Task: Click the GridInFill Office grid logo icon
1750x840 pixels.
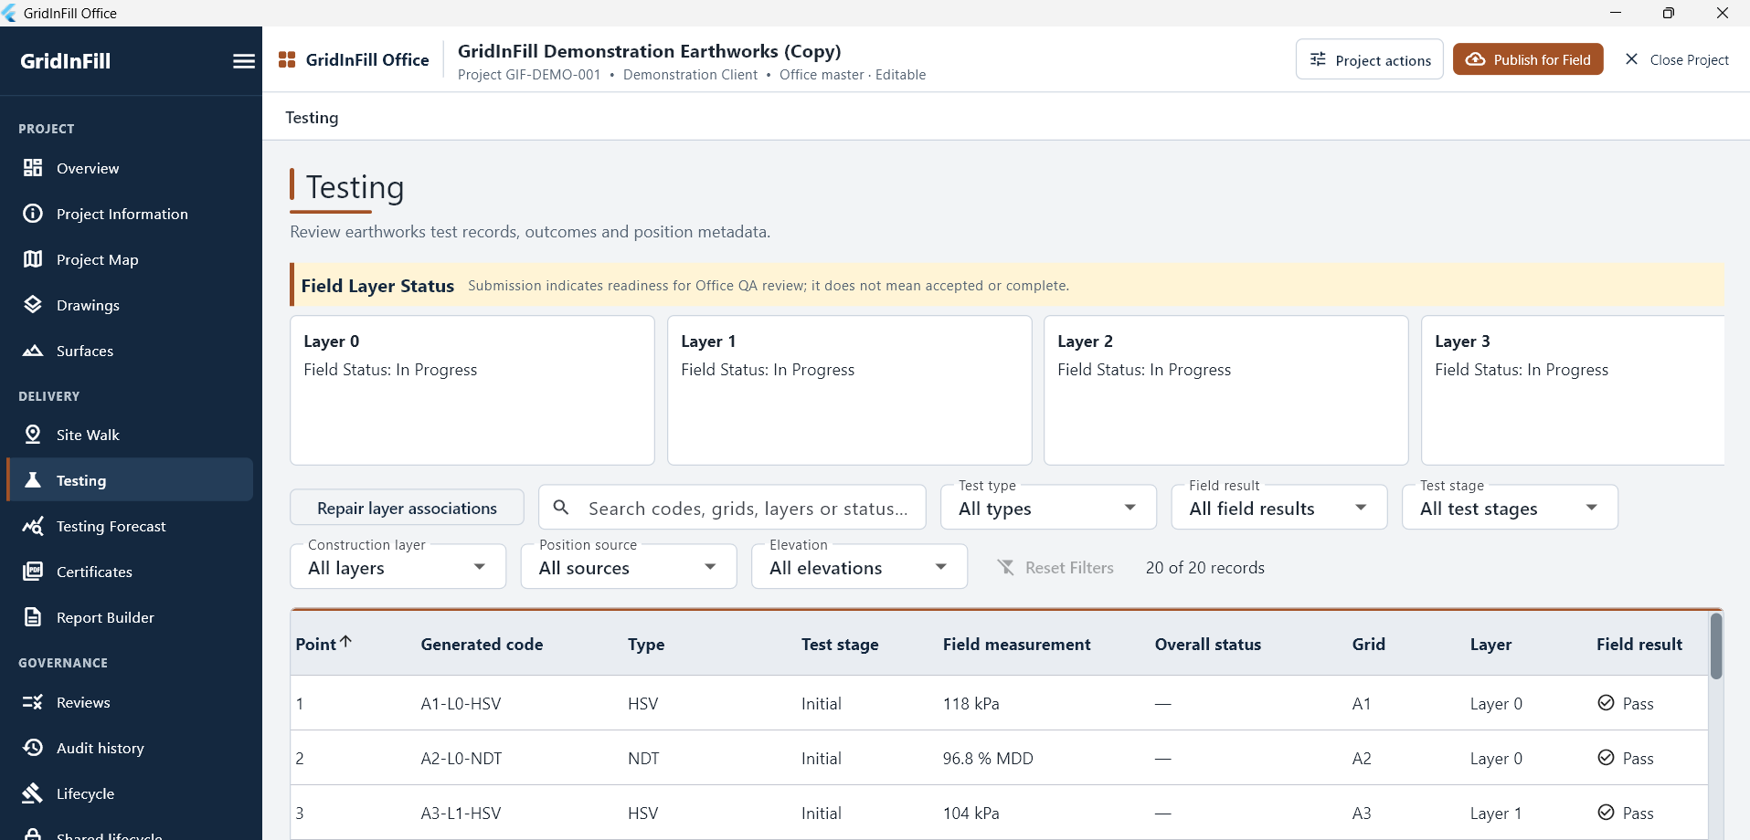Action: 287,59
